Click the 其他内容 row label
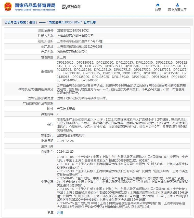This screenshot has width=194, height=218. [x=47, y=114]
